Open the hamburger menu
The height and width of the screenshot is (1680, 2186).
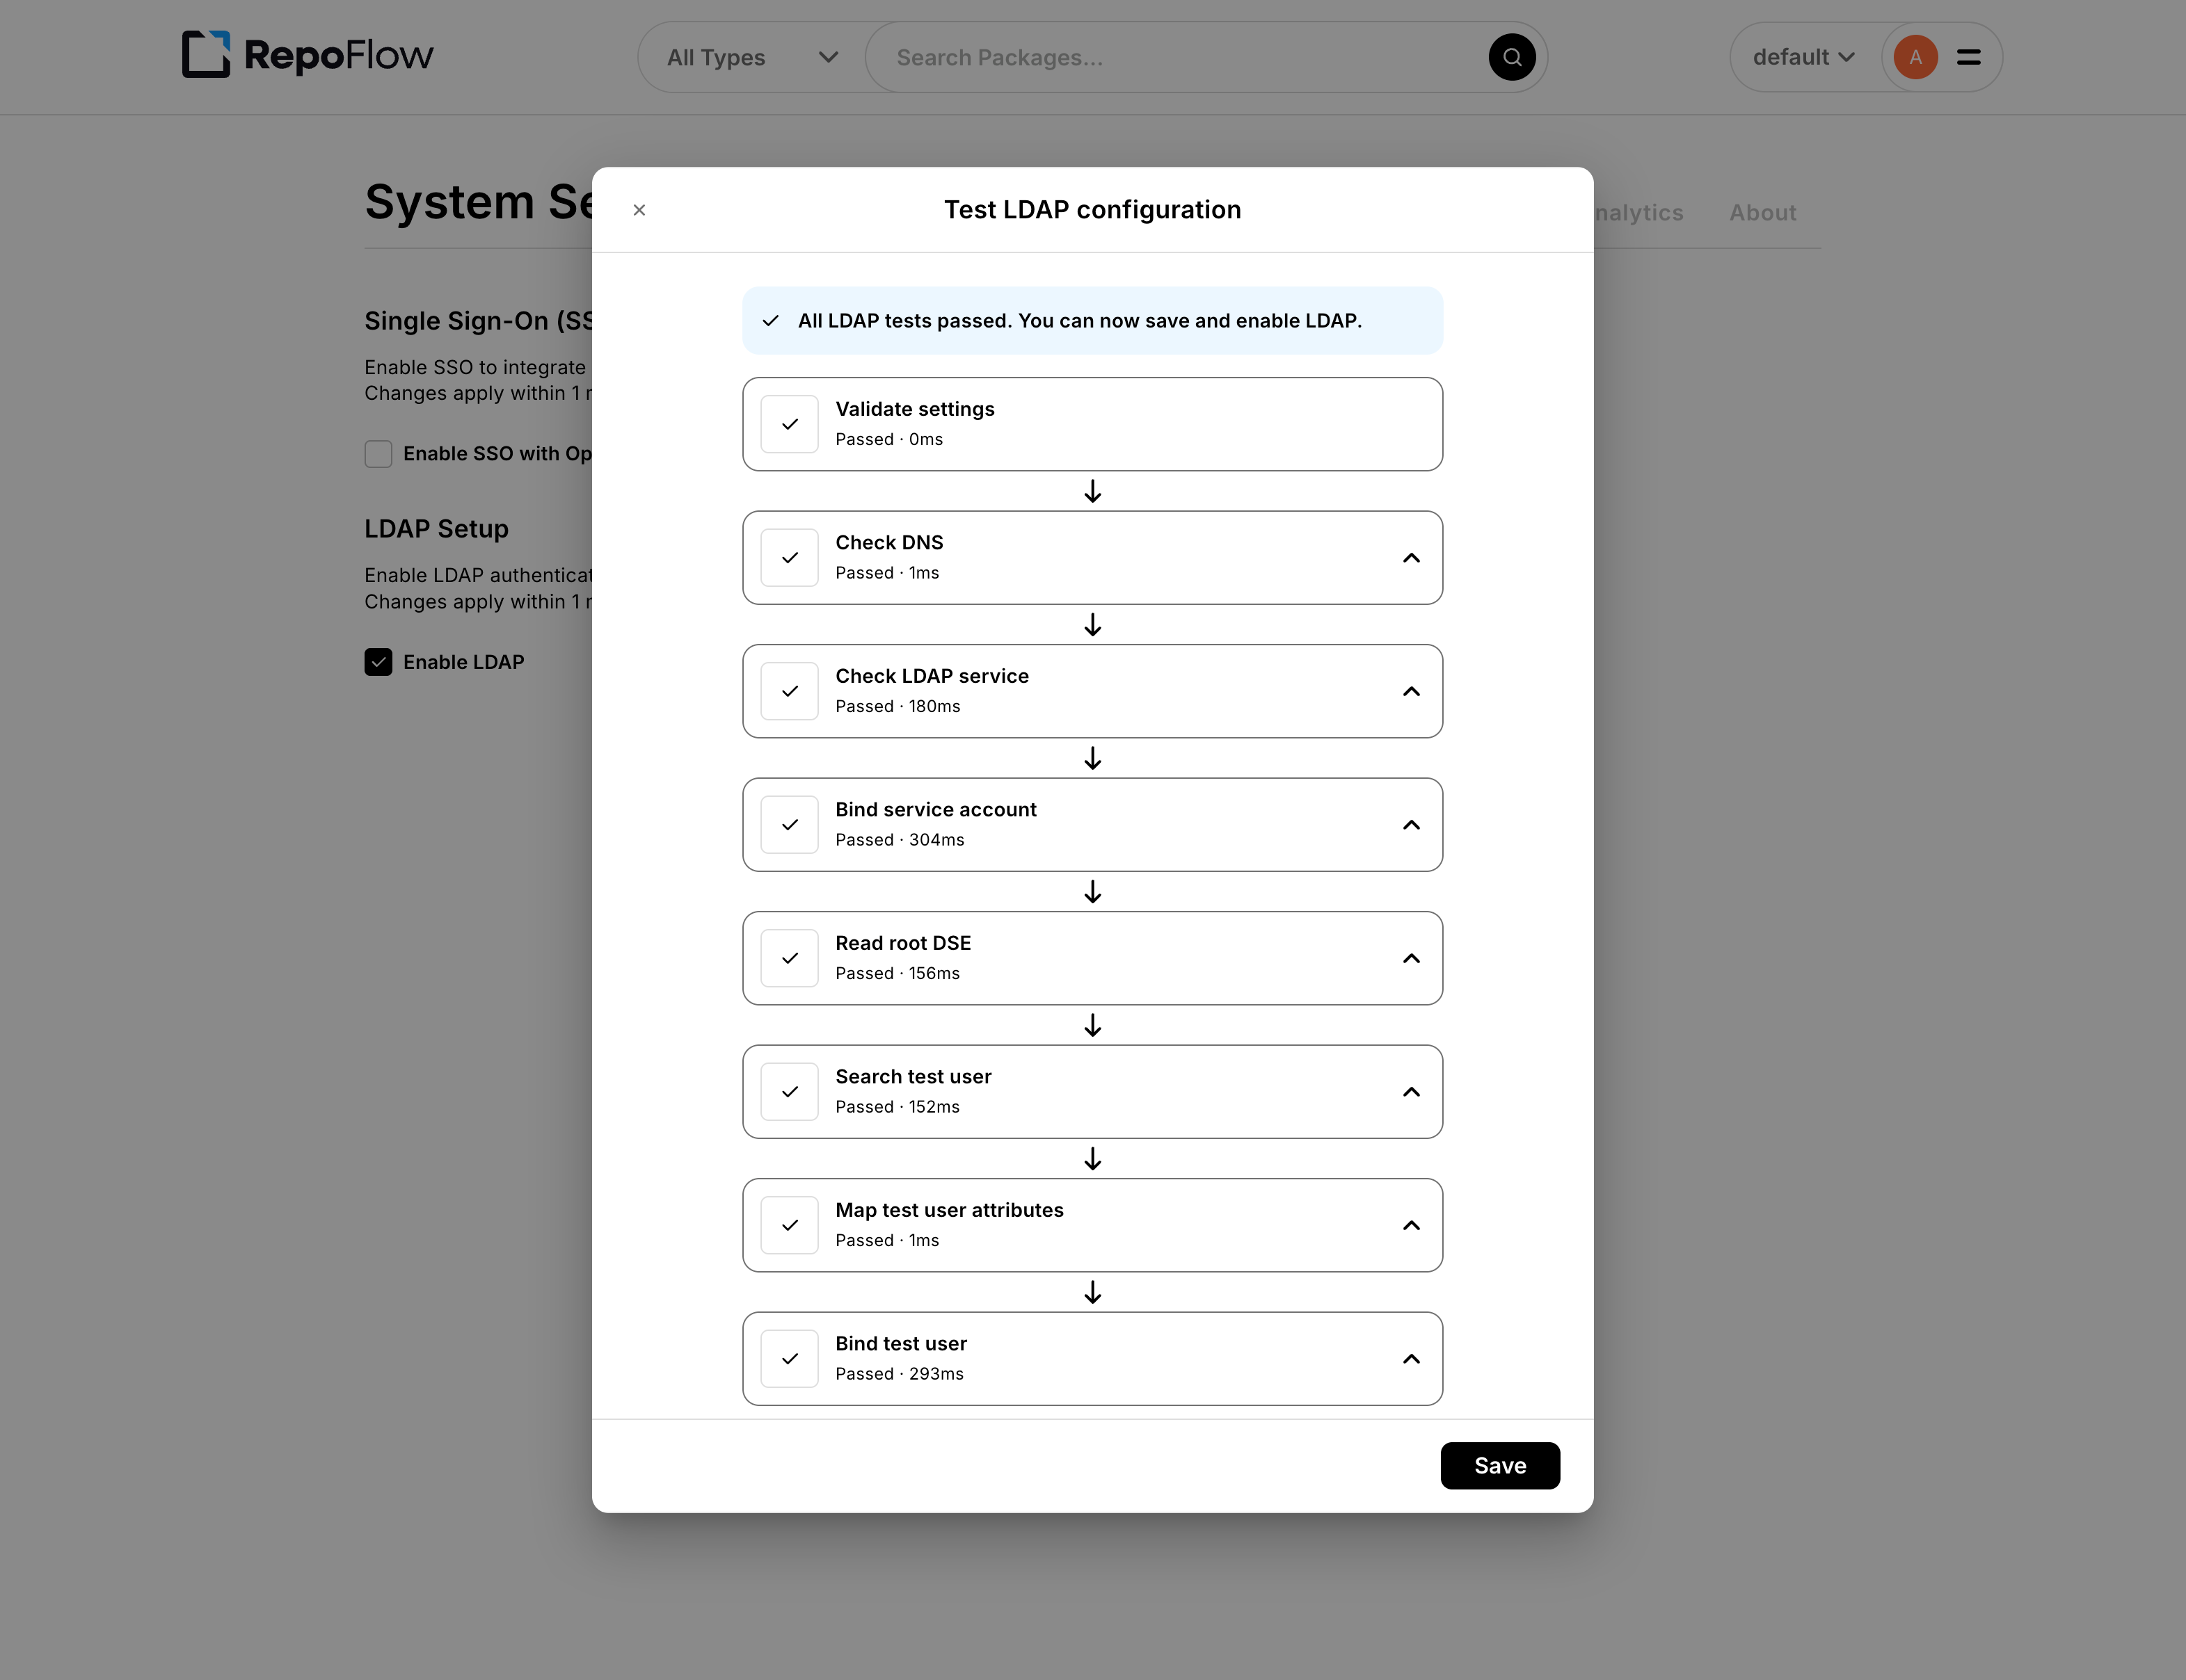pos(1967,57)
